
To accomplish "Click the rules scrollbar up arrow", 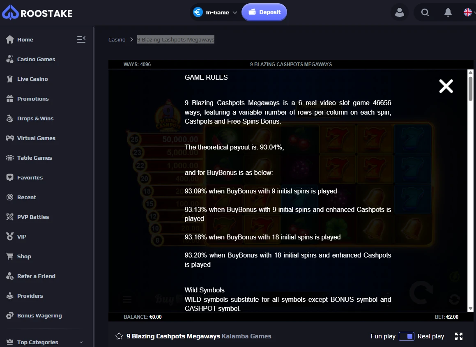I will point(470,72).
